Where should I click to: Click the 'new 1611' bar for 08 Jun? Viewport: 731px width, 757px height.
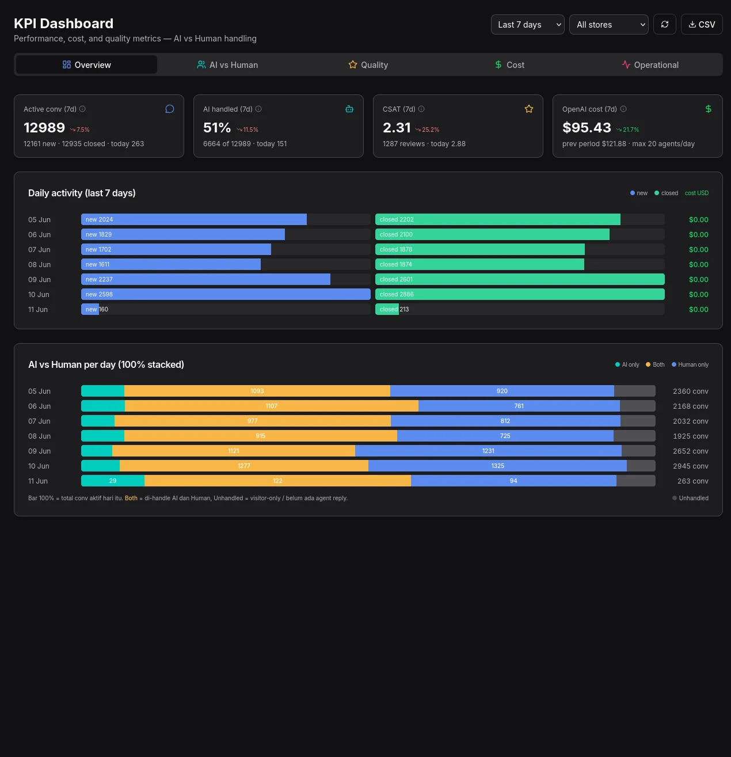[x=171, y=264]
